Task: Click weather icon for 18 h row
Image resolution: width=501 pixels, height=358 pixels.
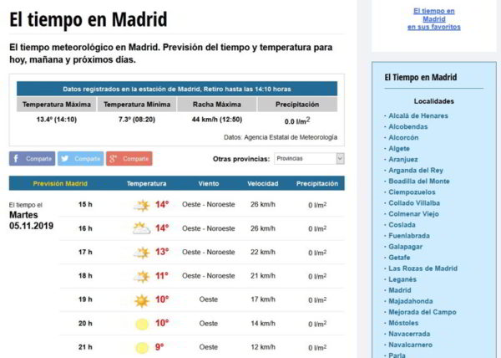Action: 142,276
